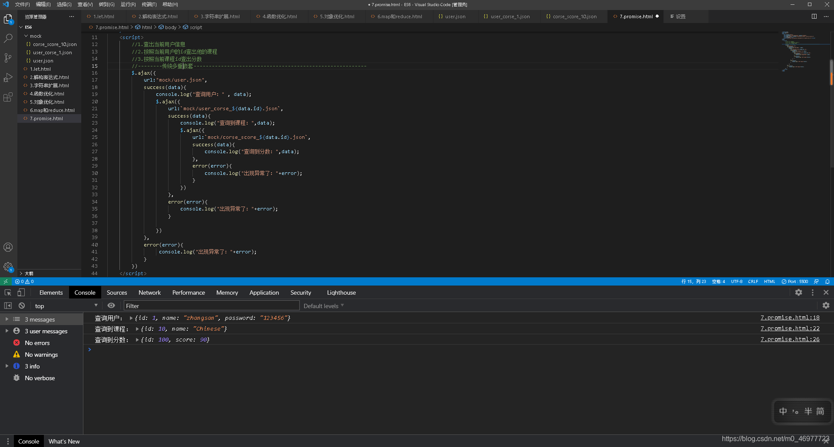Viewport: 834px width, 447px height.
Task: Open the 文件(F) menu
Action: (x=22, y=4)
